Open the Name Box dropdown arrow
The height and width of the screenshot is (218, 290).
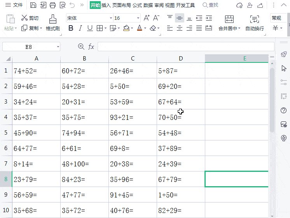pos(58,47)
